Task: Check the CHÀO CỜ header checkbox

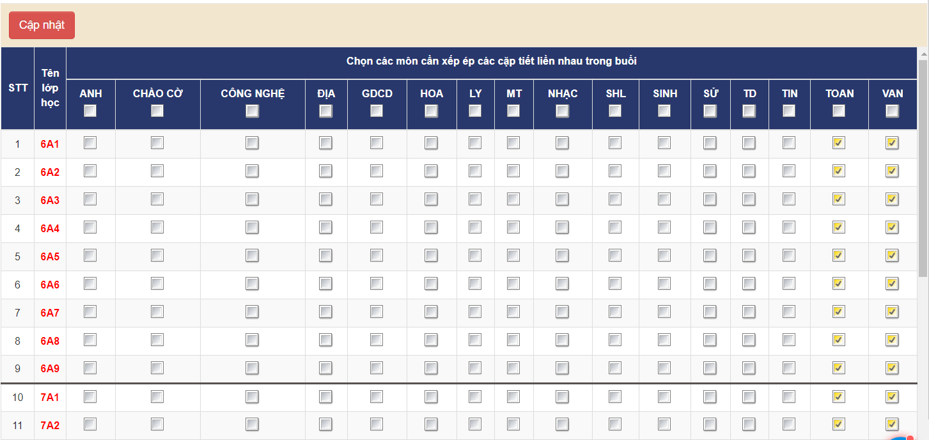Action: pos(157,111)
